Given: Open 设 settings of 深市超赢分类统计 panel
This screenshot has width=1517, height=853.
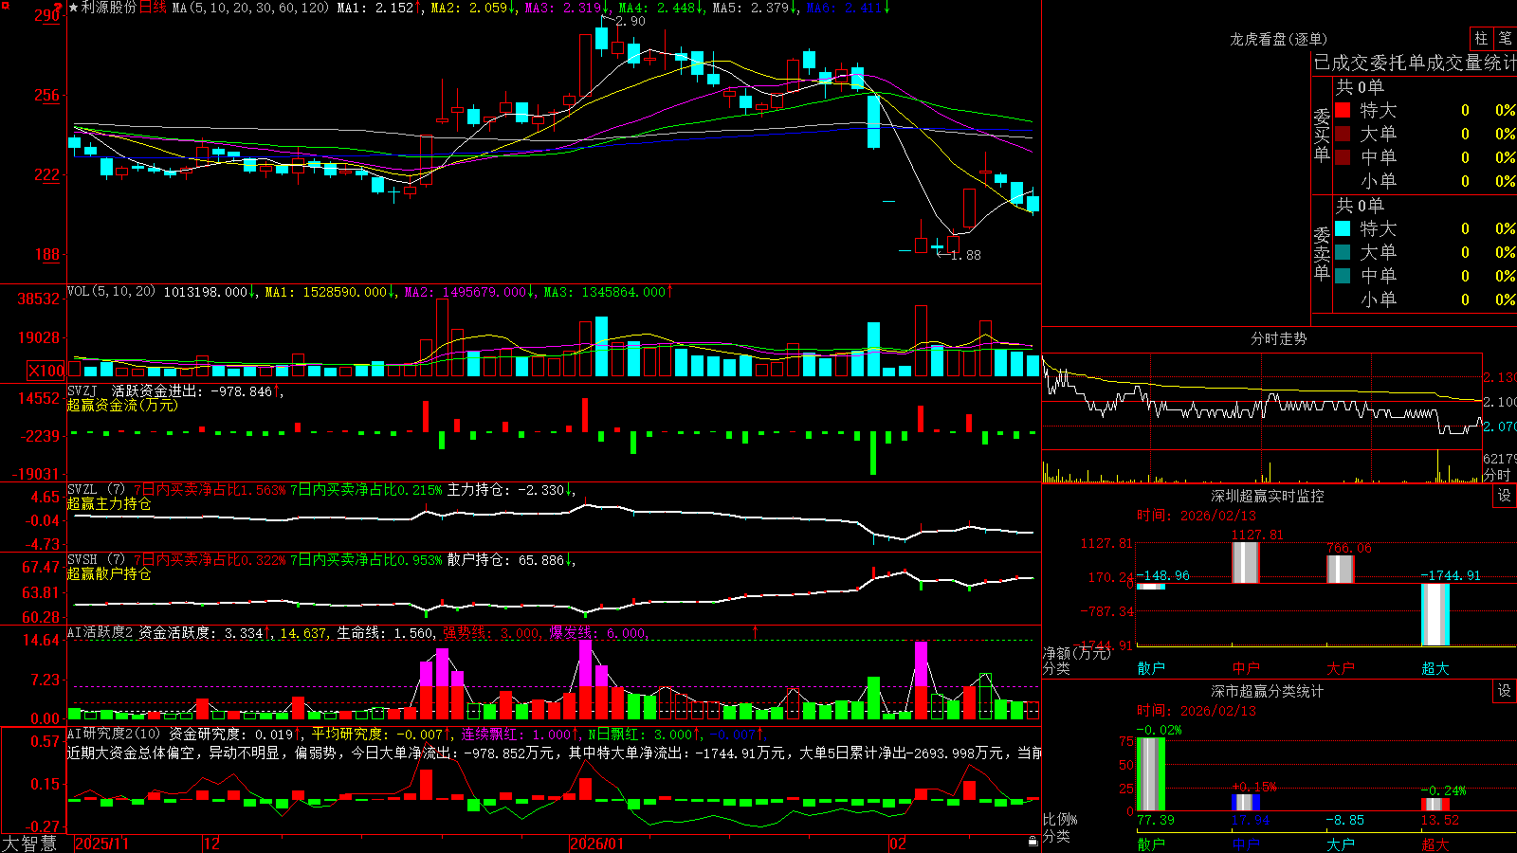Looking at the screenshot, I should (x=1504, y=691).
